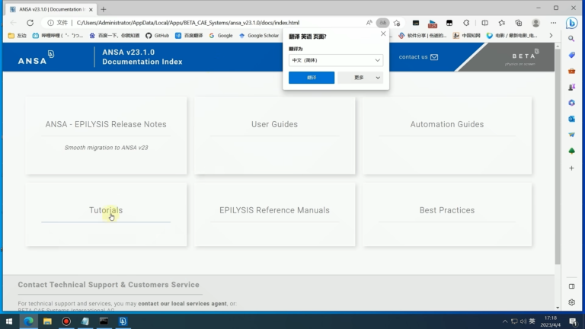This screenshot has width=585, height=329.
Task: Close the translate popup
Action: tap(383, 34)
